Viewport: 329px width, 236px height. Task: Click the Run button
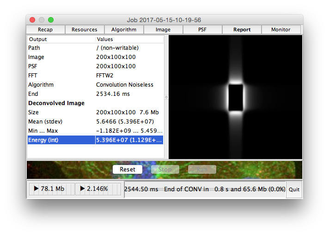click(202, 169)
